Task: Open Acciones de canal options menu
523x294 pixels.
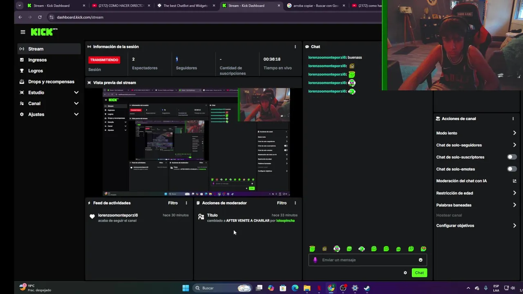Action: tap(513, 119)
